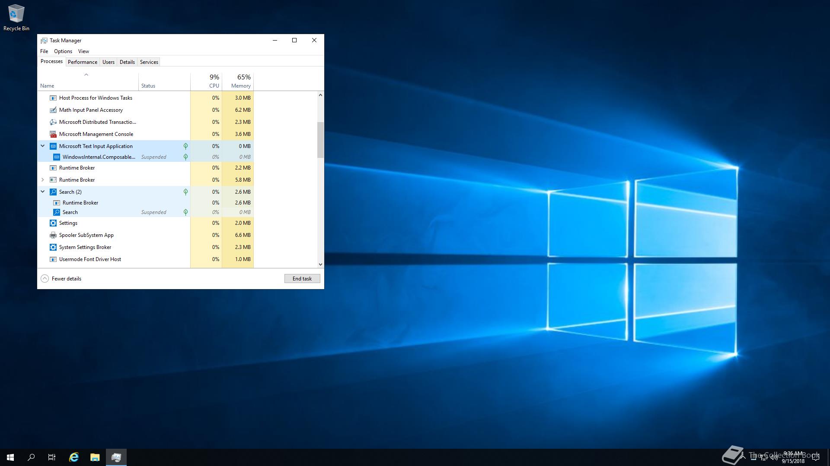Click the green leaf on Microsoft Text Input Application
Screen dimensions: 830x466
point(185,146)
